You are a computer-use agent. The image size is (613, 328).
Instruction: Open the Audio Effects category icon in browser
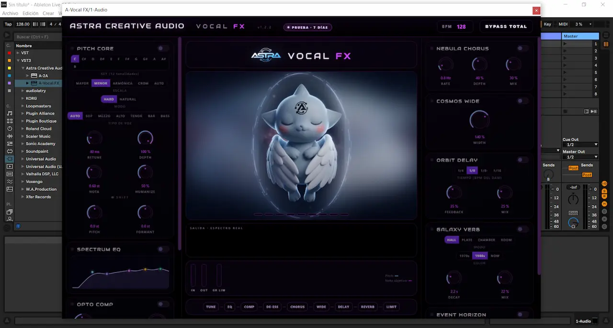(x=10, y=136)
